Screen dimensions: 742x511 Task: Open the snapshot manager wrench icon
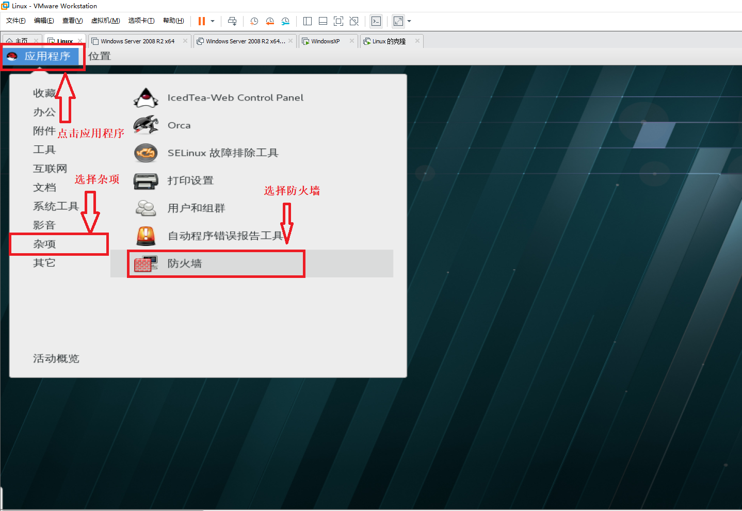285,21
